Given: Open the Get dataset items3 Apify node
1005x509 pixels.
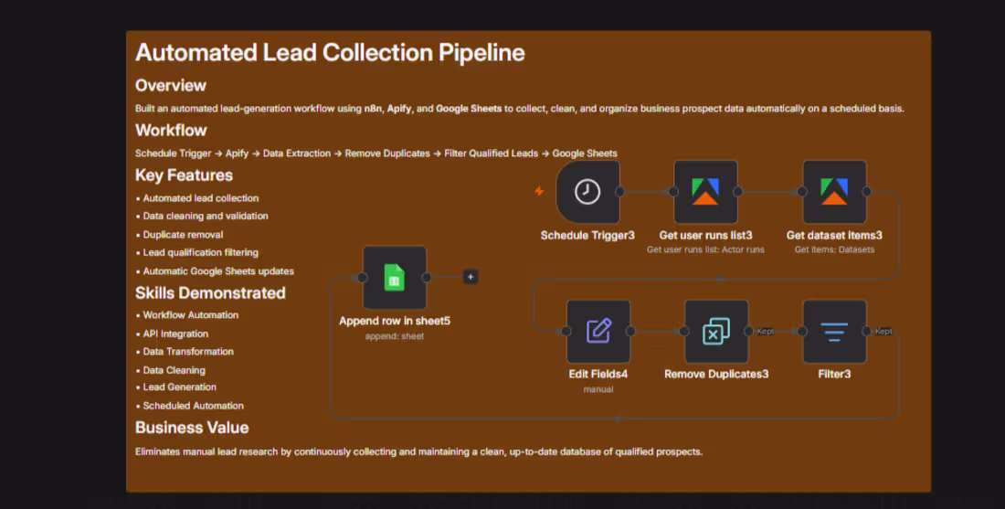Looking at the screenshot, I should click(834, 192).
